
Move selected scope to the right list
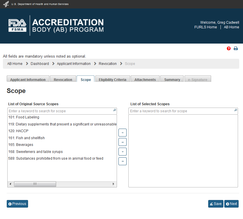pos(123,133)
